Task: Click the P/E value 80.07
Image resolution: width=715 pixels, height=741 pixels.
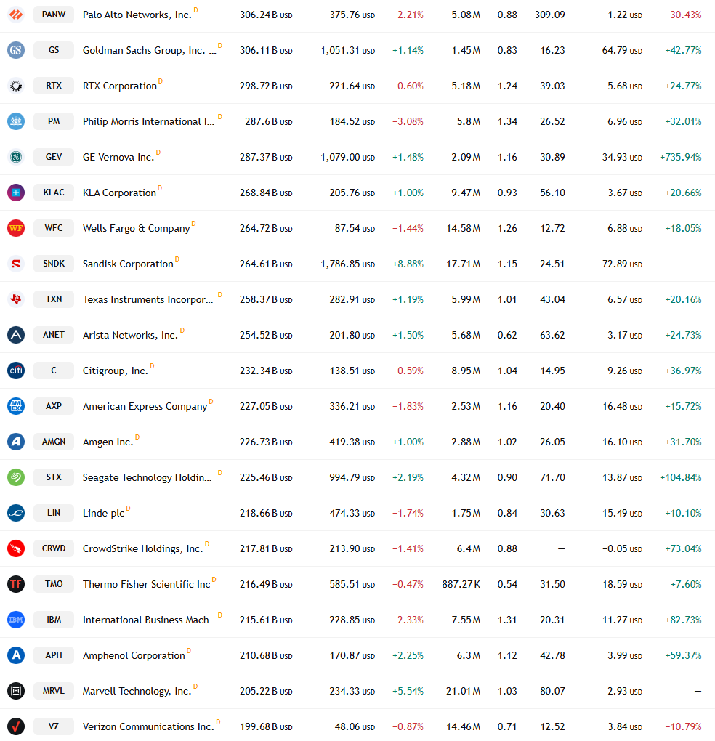Action: (x=552, y=691)
